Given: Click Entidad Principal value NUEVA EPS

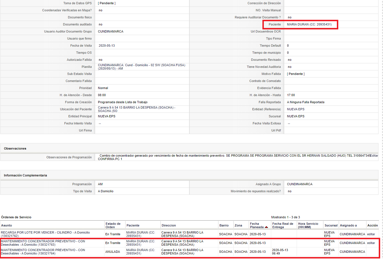Looking at the screenshot, I should 107,116.
